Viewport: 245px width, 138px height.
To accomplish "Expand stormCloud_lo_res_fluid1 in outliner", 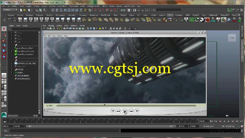I will [11, 63].
